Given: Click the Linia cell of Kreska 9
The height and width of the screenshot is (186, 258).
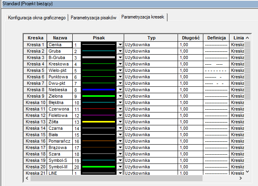Looking at the screenshot, I should coord(237,96).
